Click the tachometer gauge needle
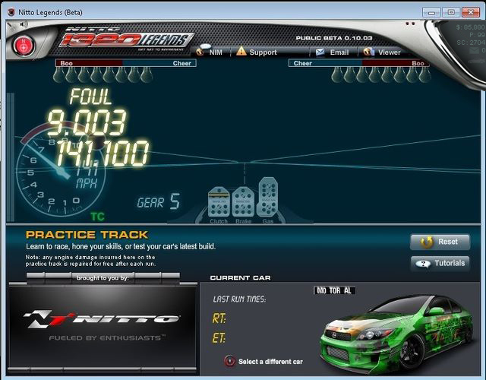486x380 pixels. pyautogui.click(x=47, y=160)
